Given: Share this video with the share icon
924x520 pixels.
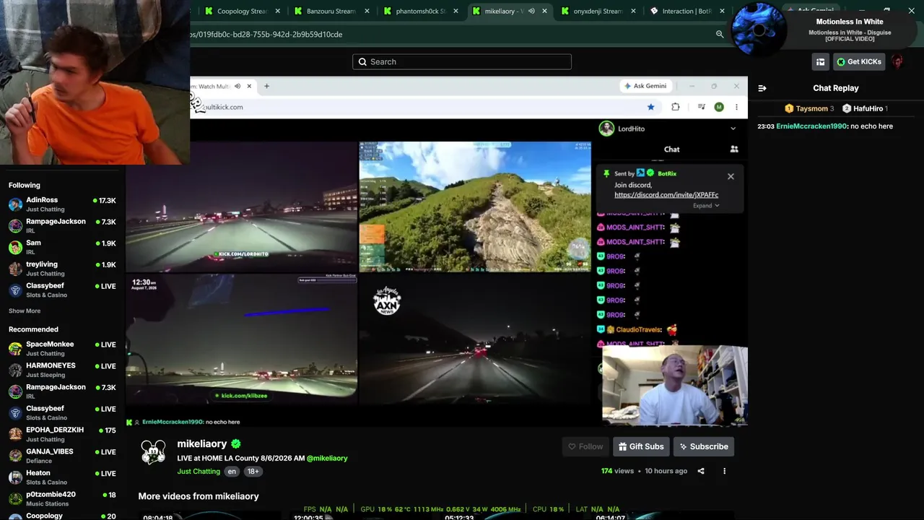Looking at the screenshot, I should tap(701, 471).
